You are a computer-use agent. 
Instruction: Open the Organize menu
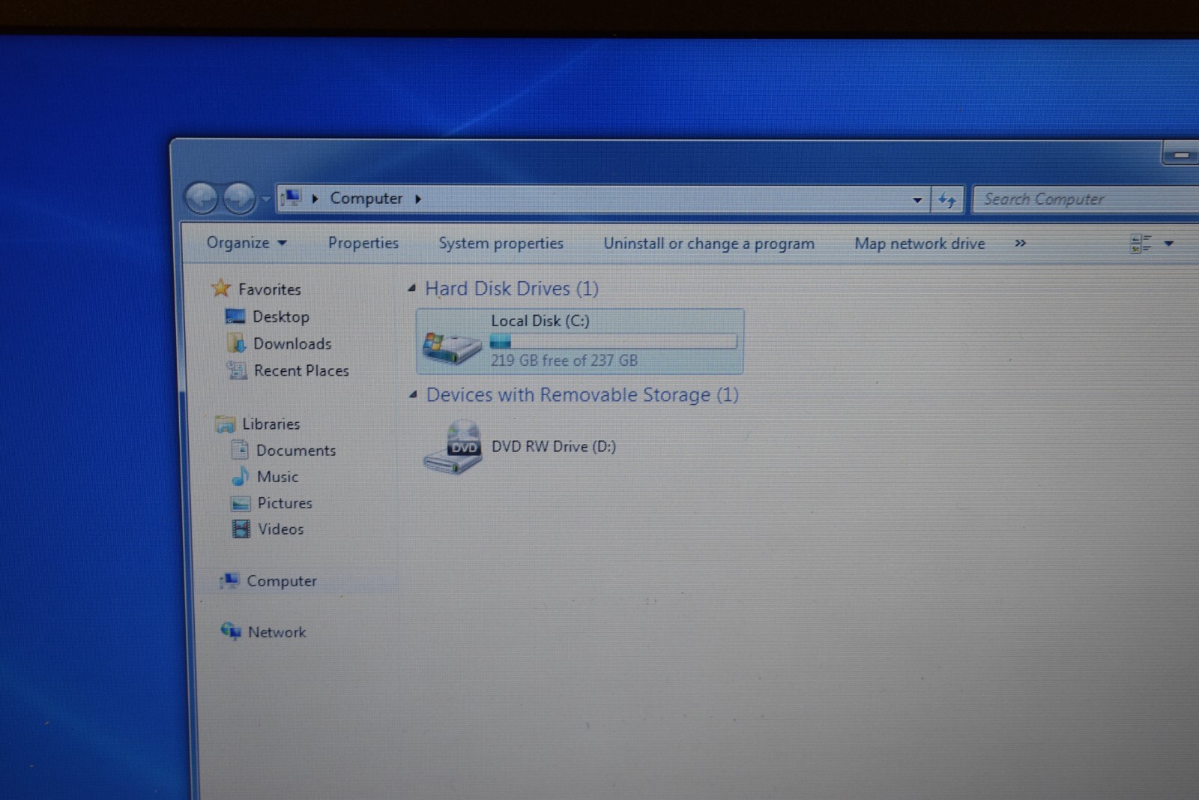[246, 243]
